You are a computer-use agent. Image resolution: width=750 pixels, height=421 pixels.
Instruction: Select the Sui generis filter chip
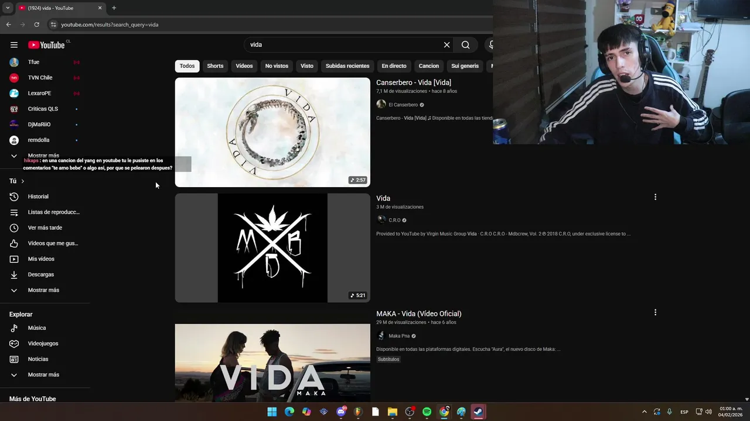point(465,66)
